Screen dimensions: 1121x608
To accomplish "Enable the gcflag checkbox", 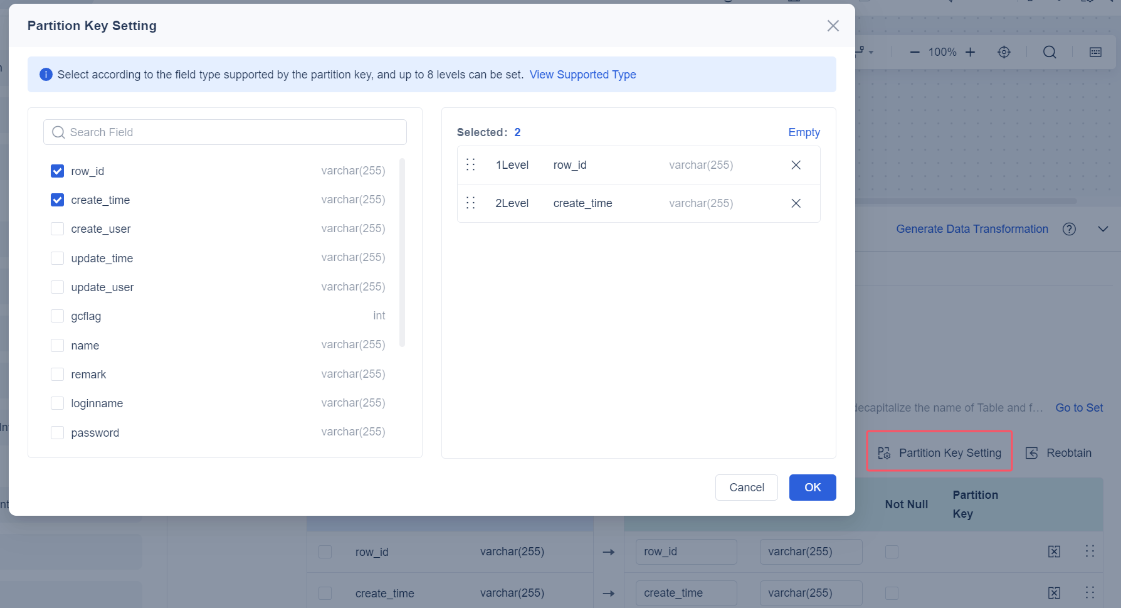I will tap(57, 316).
